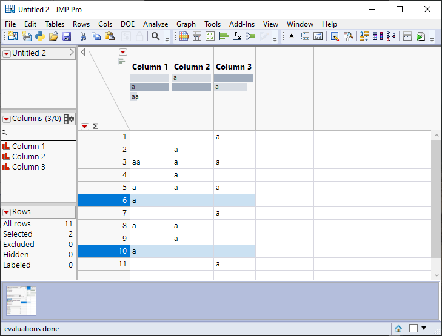Open Graph Builder from the toolbar
Viewport: 442px width, 336px height.
[x=210, y=36]
